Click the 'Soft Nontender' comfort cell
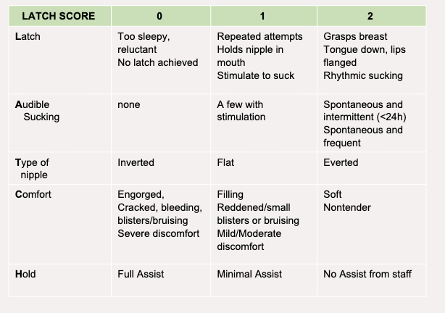 click(x=346, y=201)
